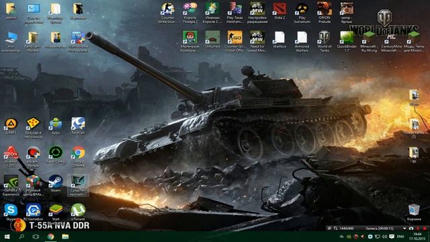Open Google Chrome desktop shortcut
This screenshot has height=242, width=430.
point(78,157)
